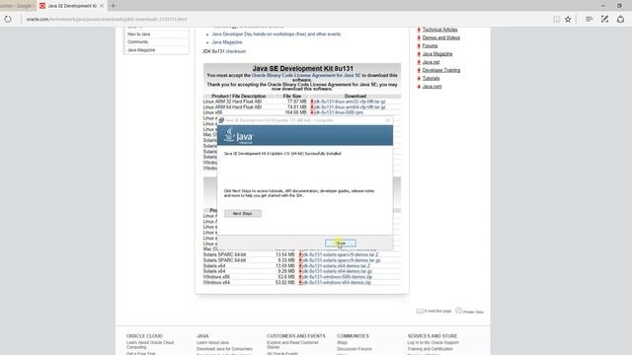Click the Java installer title bar icon
The width and height of the screenshot is (632, 355).
click(x=221, y=120)
